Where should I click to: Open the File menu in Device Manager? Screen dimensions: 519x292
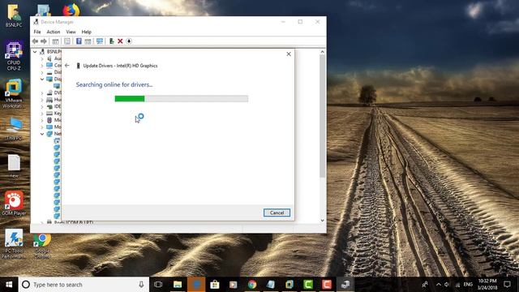click(37, 32)
